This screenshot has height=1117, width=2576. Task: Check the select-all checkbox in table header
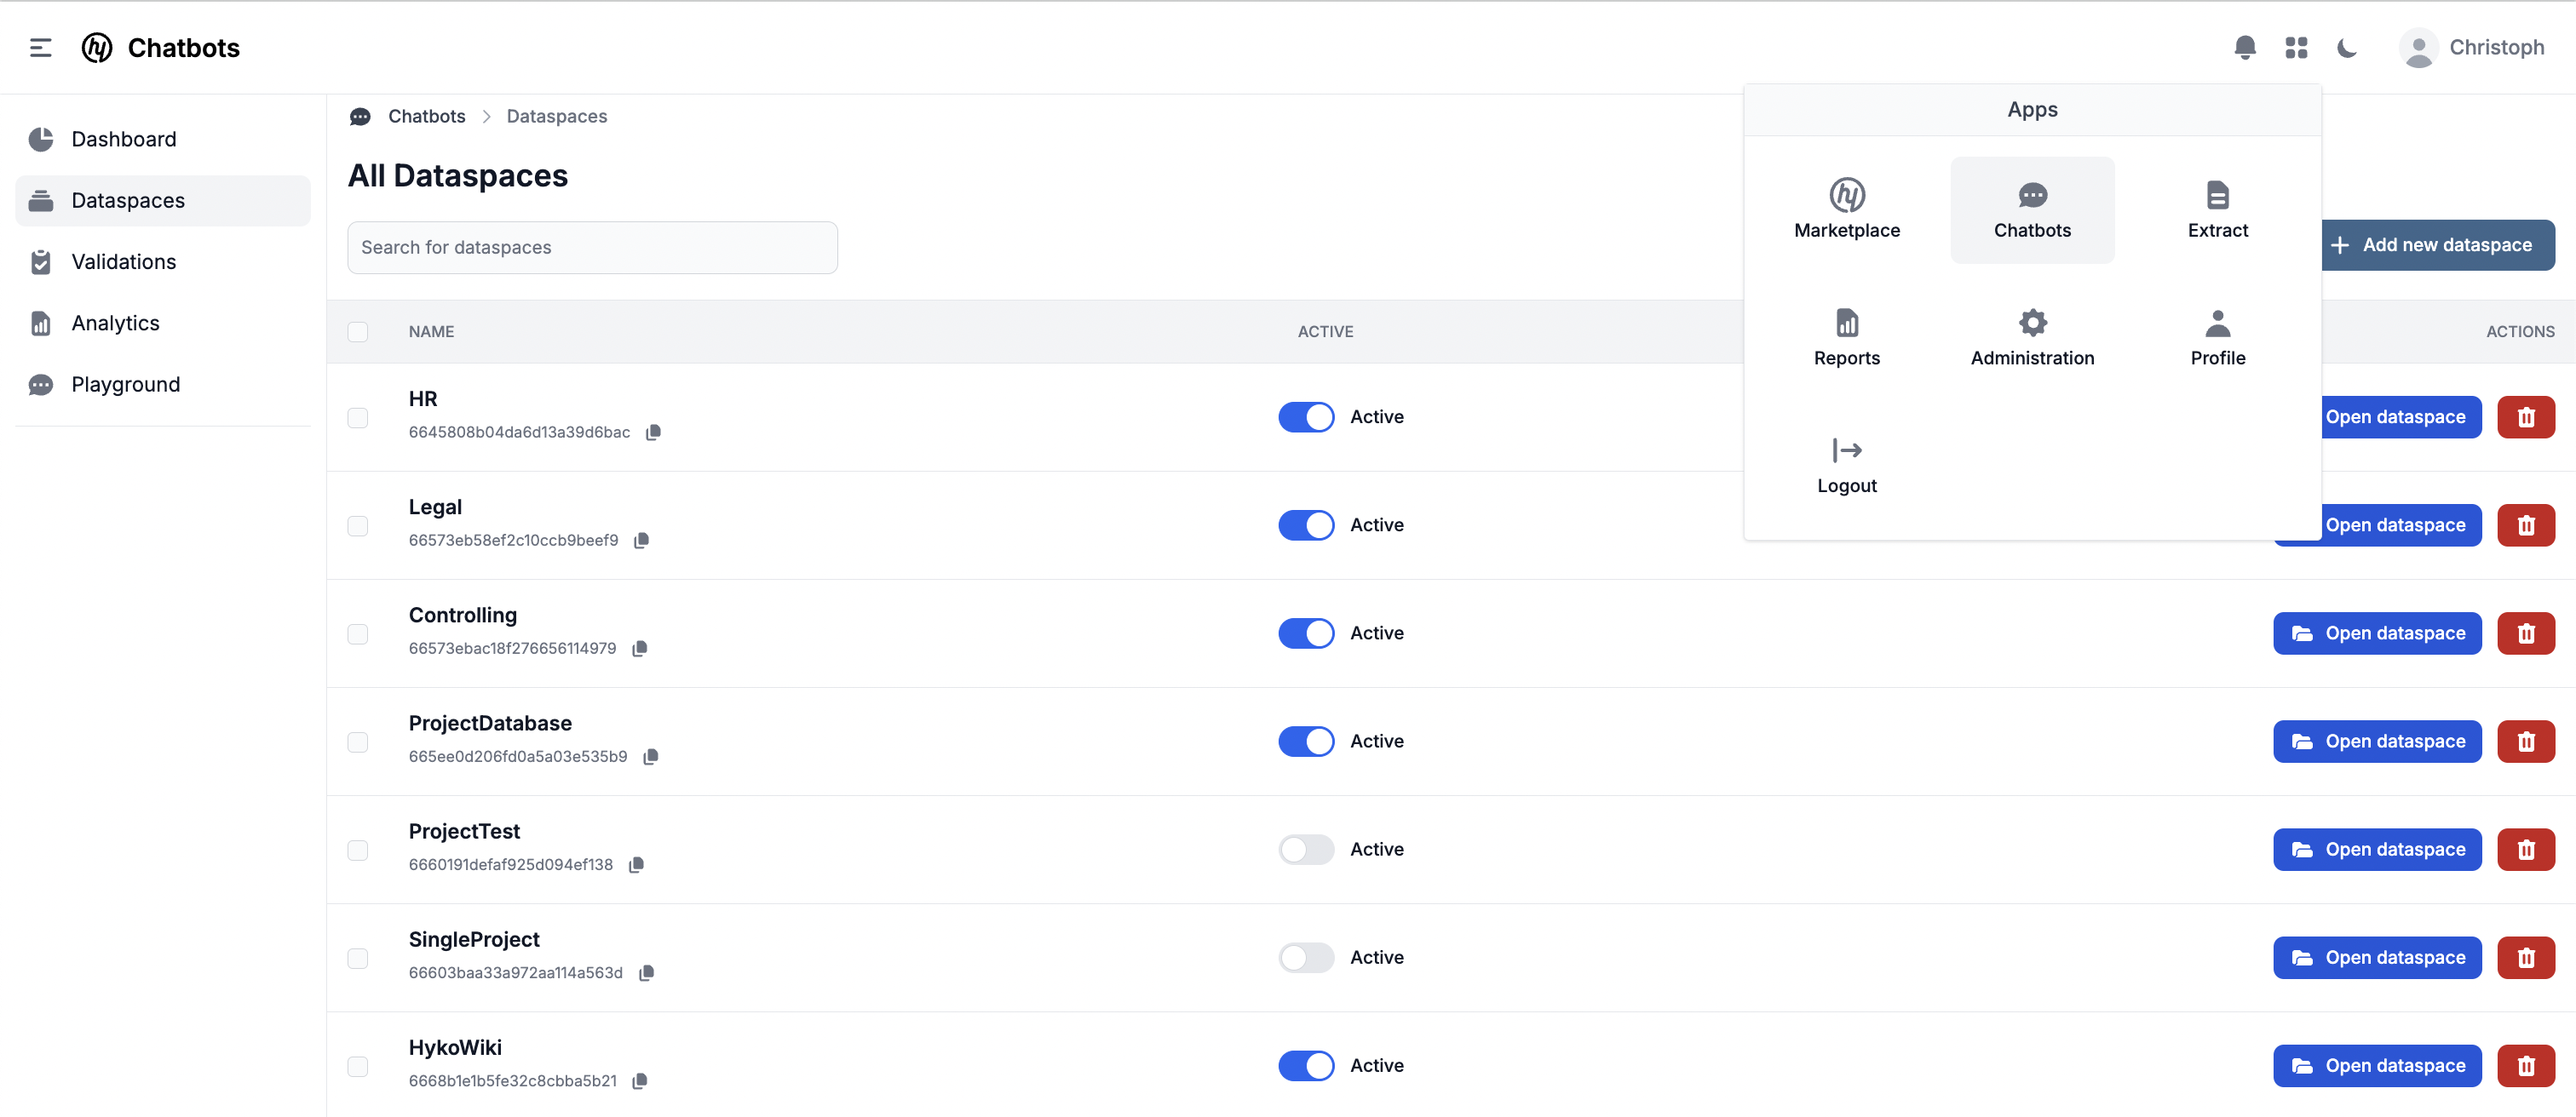coord(358,332)
